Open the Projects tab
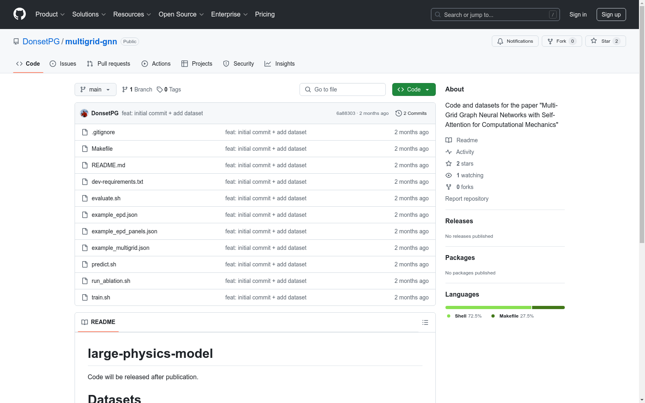The image size is (645, 403). tap(197, 64)
